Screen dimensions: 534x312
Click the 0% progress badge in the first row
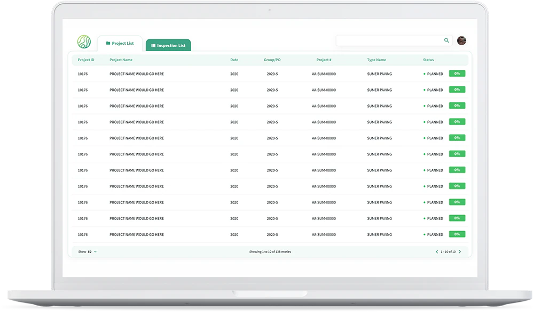(x=457, y=73)
